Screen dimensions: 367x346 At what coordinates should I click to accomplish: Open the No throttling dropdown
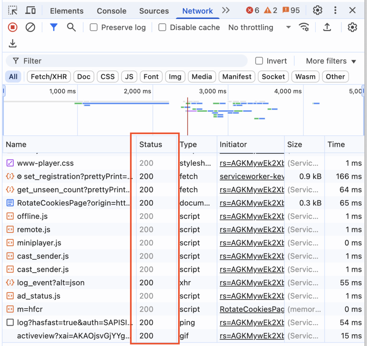click(259, 27)
